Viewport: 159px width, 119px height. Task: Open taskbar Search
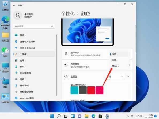[59, 116]
